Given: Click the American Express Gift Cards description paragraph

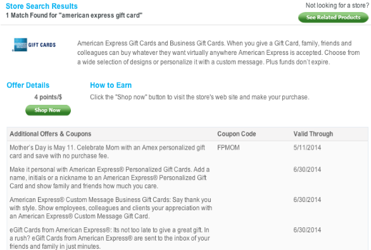Looking at the screenshot, I should [218, 52].
